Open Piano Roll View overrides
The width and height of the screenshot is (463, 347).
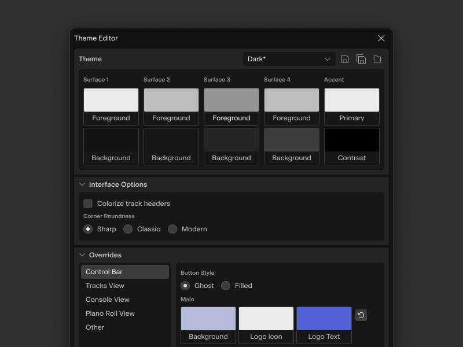click(125, 313)
